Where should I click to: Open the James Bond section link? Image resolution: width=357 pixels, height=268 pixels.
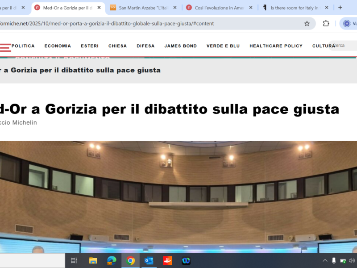pyautogui.click(x=180, y=46)
